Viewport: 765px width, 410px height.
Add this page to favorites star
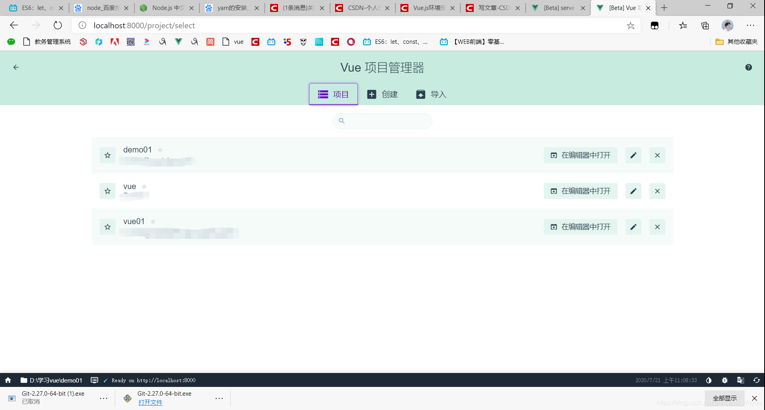(631, 25)
